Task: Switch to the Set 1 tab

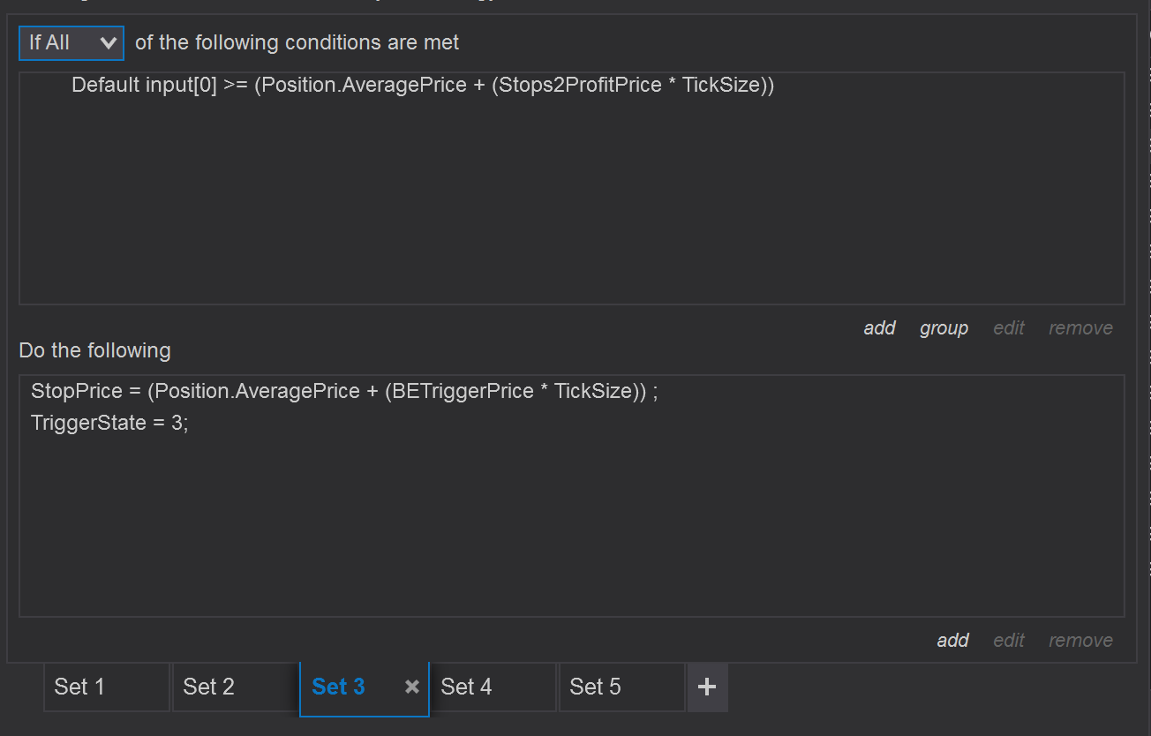Action: coord(105,687)
